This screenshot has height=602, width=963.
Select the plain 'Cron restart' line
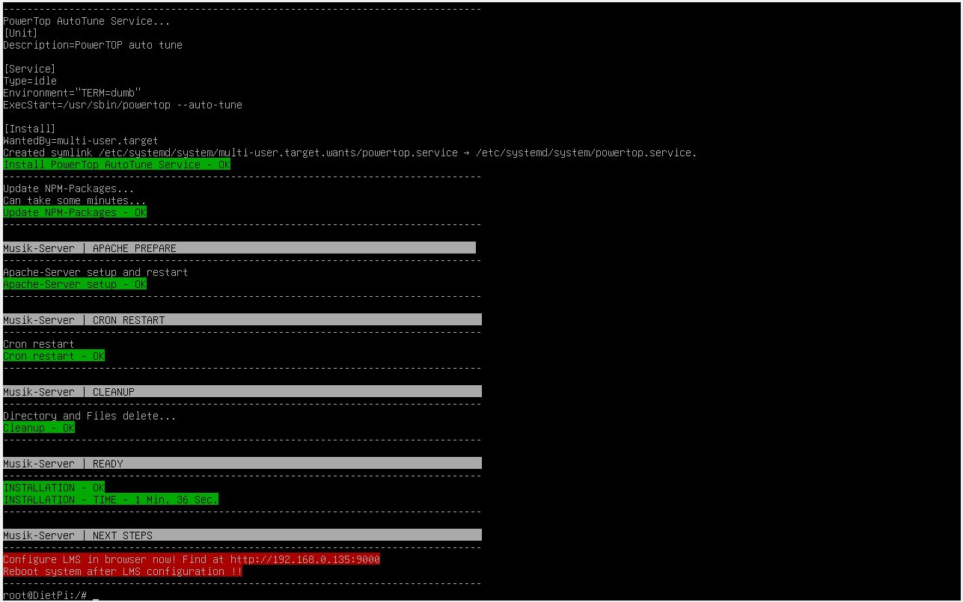[x=39, y=344]
